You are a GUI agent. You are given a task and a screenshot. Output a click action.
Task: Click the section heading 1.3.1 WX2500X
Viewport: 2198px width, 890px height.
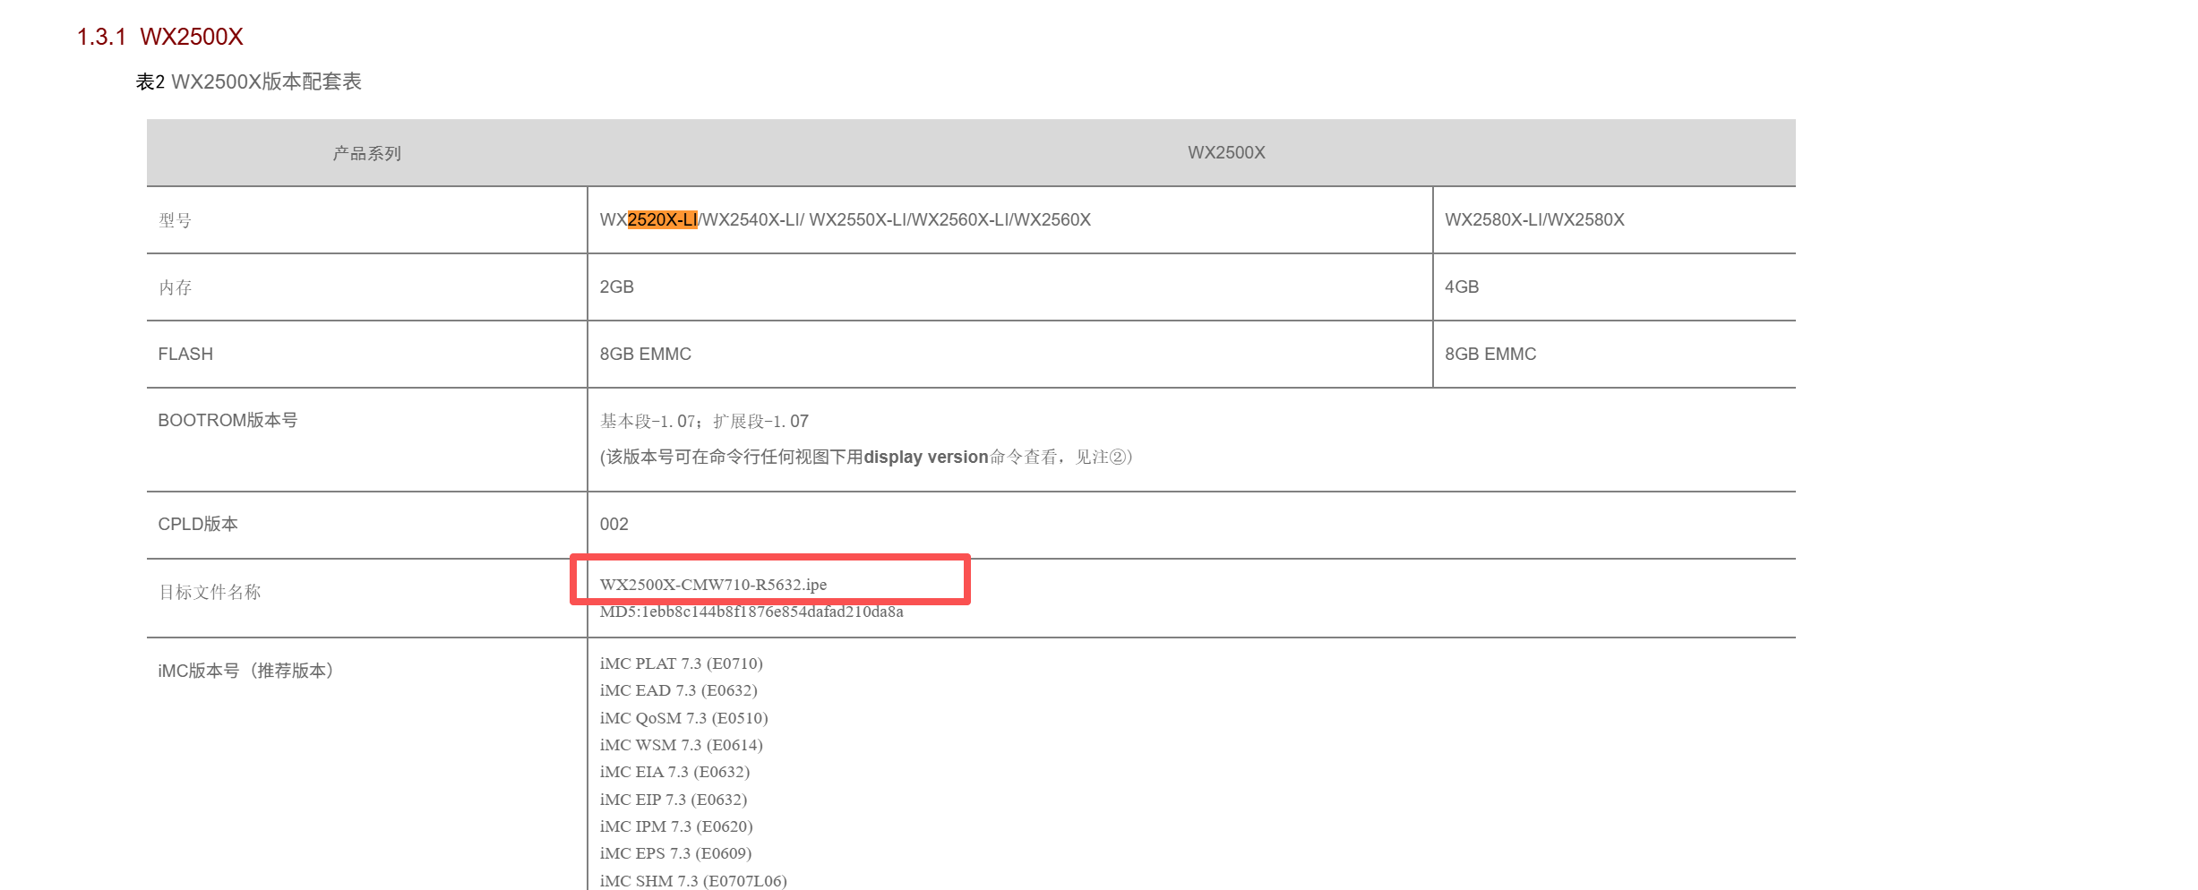click(159, 37)
